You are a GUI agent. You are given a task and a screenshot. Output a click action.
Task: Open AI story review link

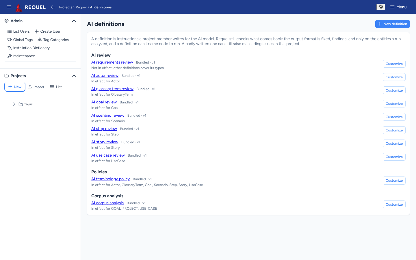pos(105,142)
